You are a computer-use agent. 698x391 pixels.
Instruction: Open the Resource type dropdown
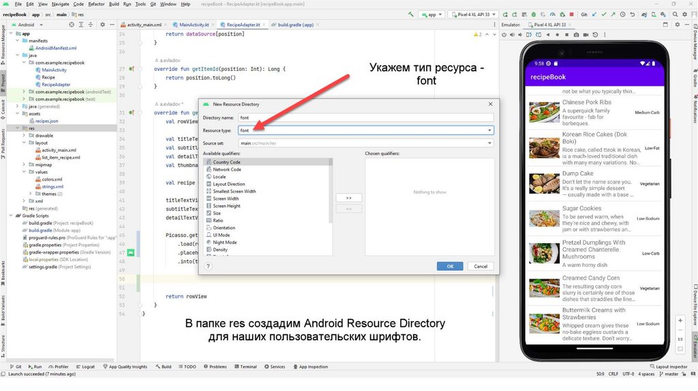coord(489,130)
